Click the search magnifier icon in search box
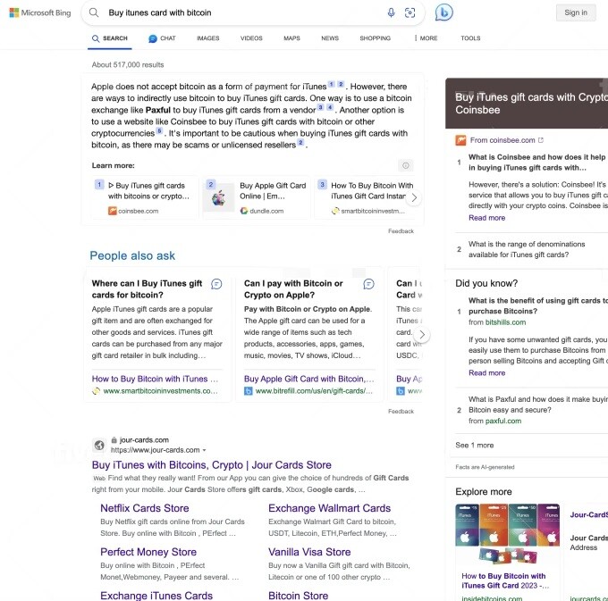 point(94,13)
